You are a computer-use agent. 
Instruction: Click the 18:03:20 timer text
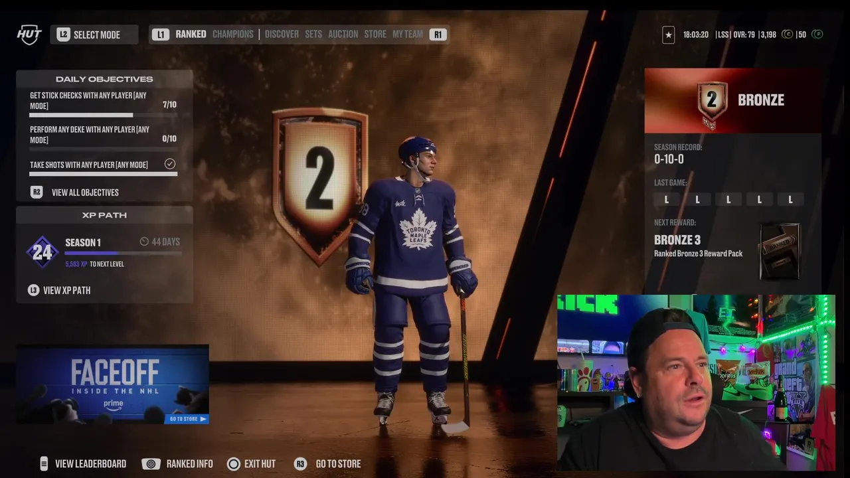tap(695, 35)
